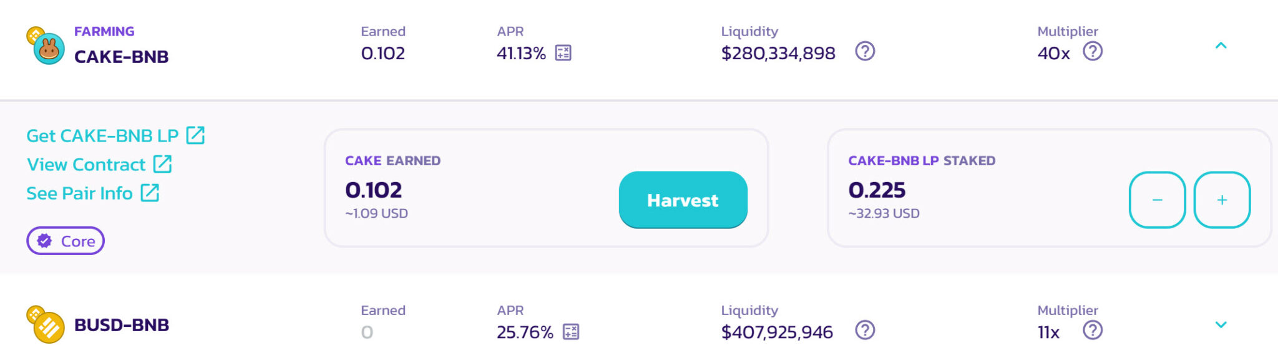Harvest the earned CAKE rewards
Image resolution: width=1278 pixels, height=358 pixels.
pyautogui.click(x=683, y=200)
